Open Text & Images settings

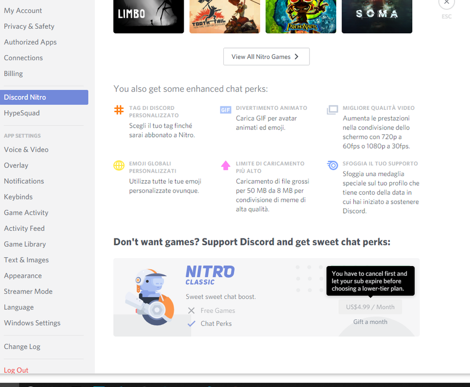26,260
